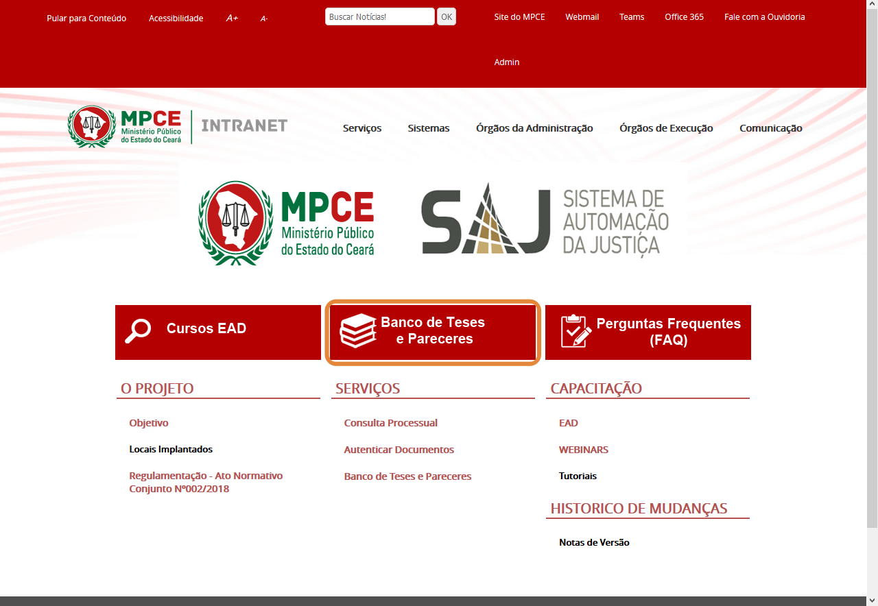The image size is (878, 606).
Task: Increase font size with A+
Action: click(232, 19)
